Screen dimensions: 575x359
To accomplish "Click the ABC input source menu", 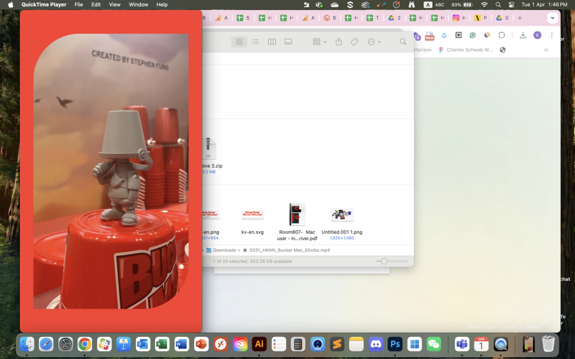I will pyautogui.click(x=434, y=4).
